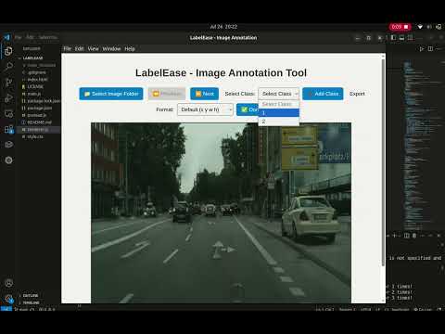Click the Run play icon in VS Code editor

pos(422,49)
